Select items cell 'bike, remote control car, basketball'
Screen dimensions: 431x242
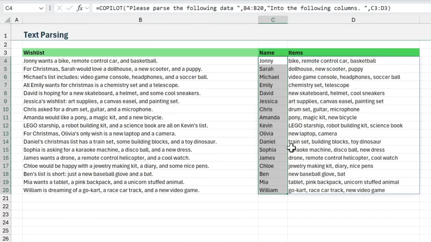[354, 61]
